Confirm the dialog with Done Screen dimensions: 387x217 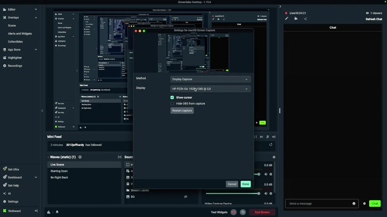coord(246,184)
